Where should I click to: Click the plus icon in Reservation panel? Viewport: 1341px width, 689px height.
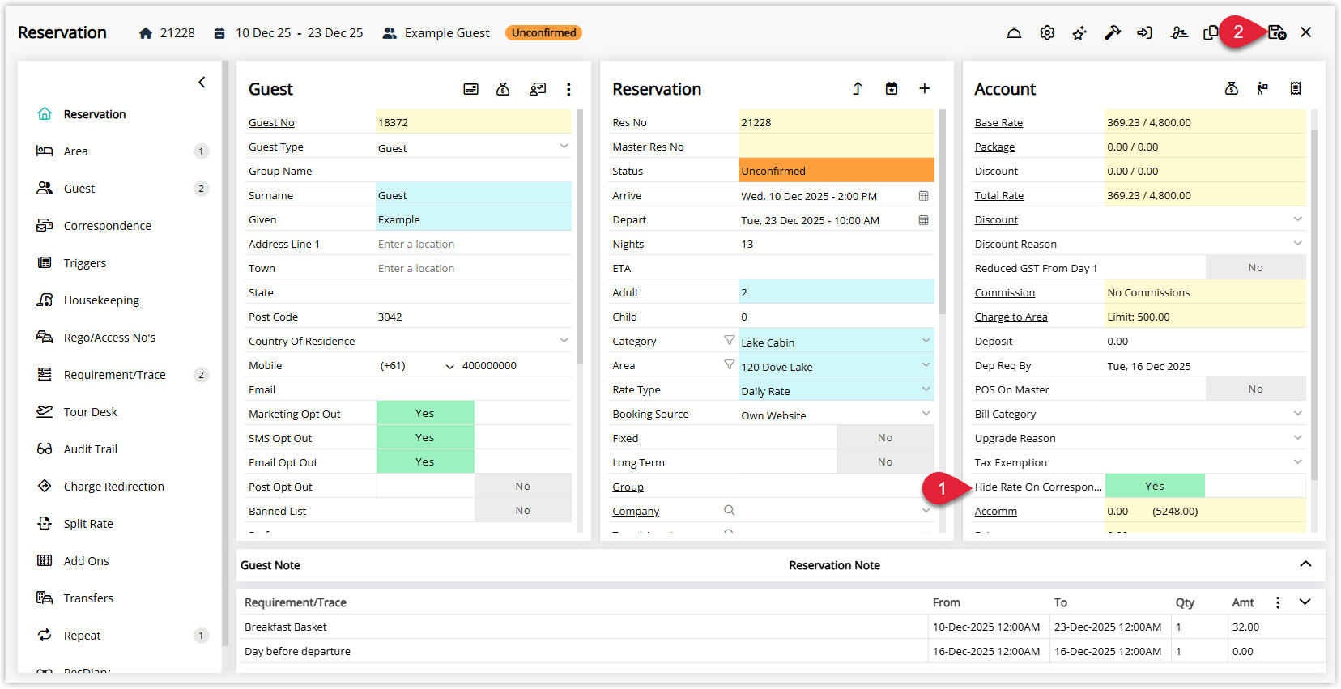[x=924, y=88]
